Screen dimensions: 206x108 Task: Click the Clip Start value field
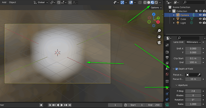(x=193, y=58)
